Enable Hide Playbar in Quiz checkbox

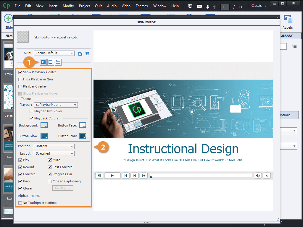coord(20,79)
